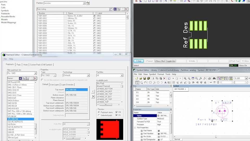The width and height of the screenshot is (250, 141).
Task: Collapse the Pcb Properties group
Action: click(135, 128)
